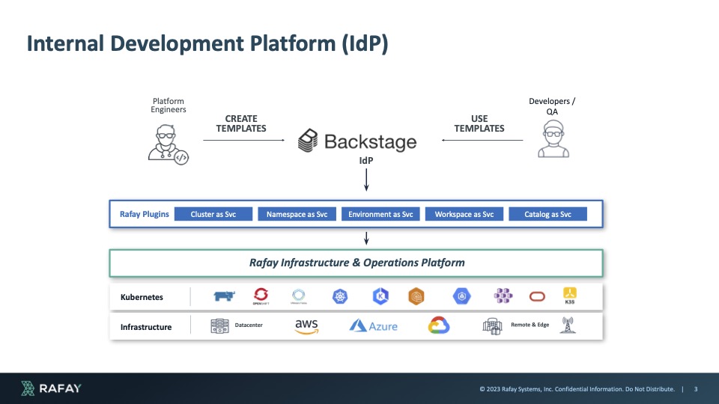The height and width of the screenshot is (404, 719).
Task: Click the "Backstage" wordmark text
Action: click(371, 141)
